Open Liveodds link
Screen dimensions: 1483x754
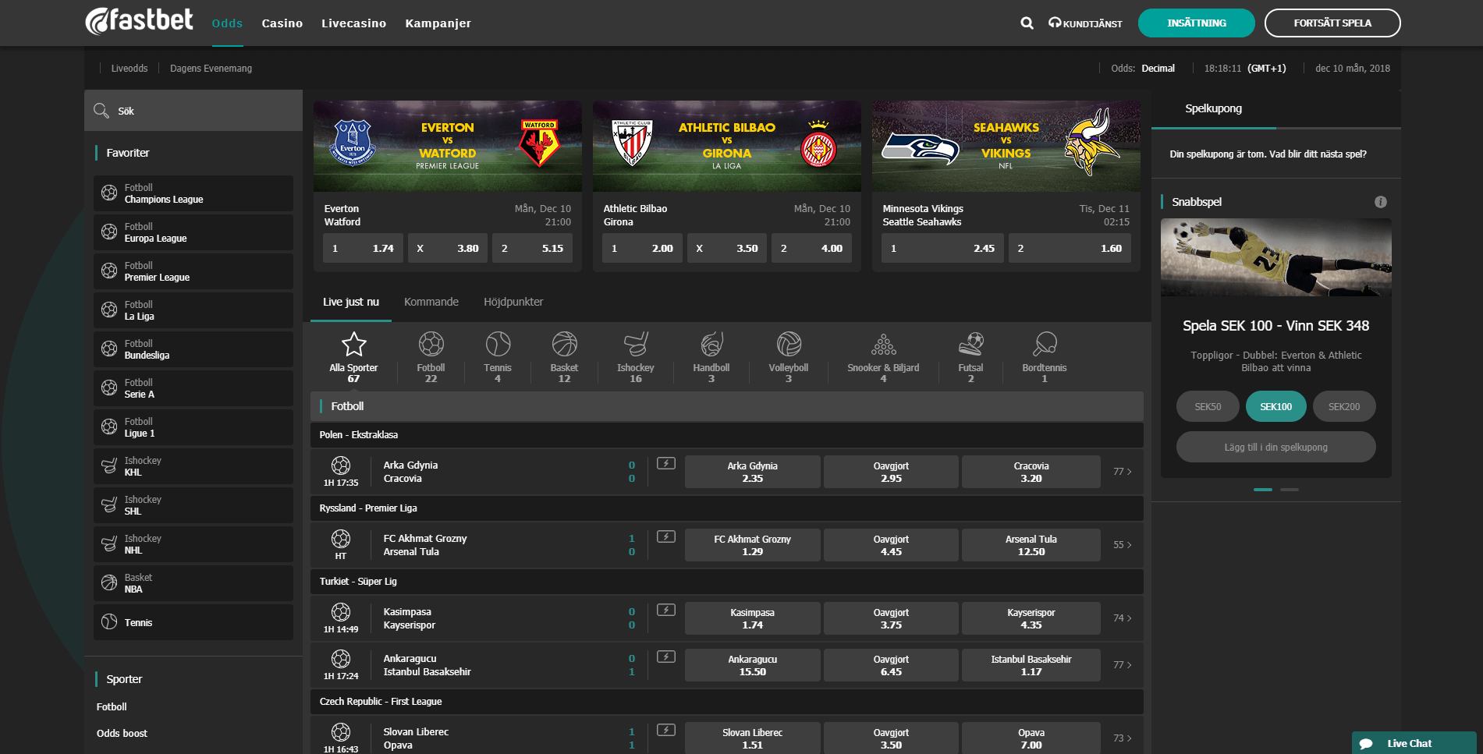click(x=129, y=69)
